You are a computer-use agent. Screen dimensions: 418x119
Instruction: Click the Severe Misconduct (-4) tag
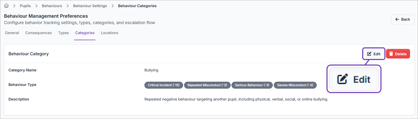[295, 85]
